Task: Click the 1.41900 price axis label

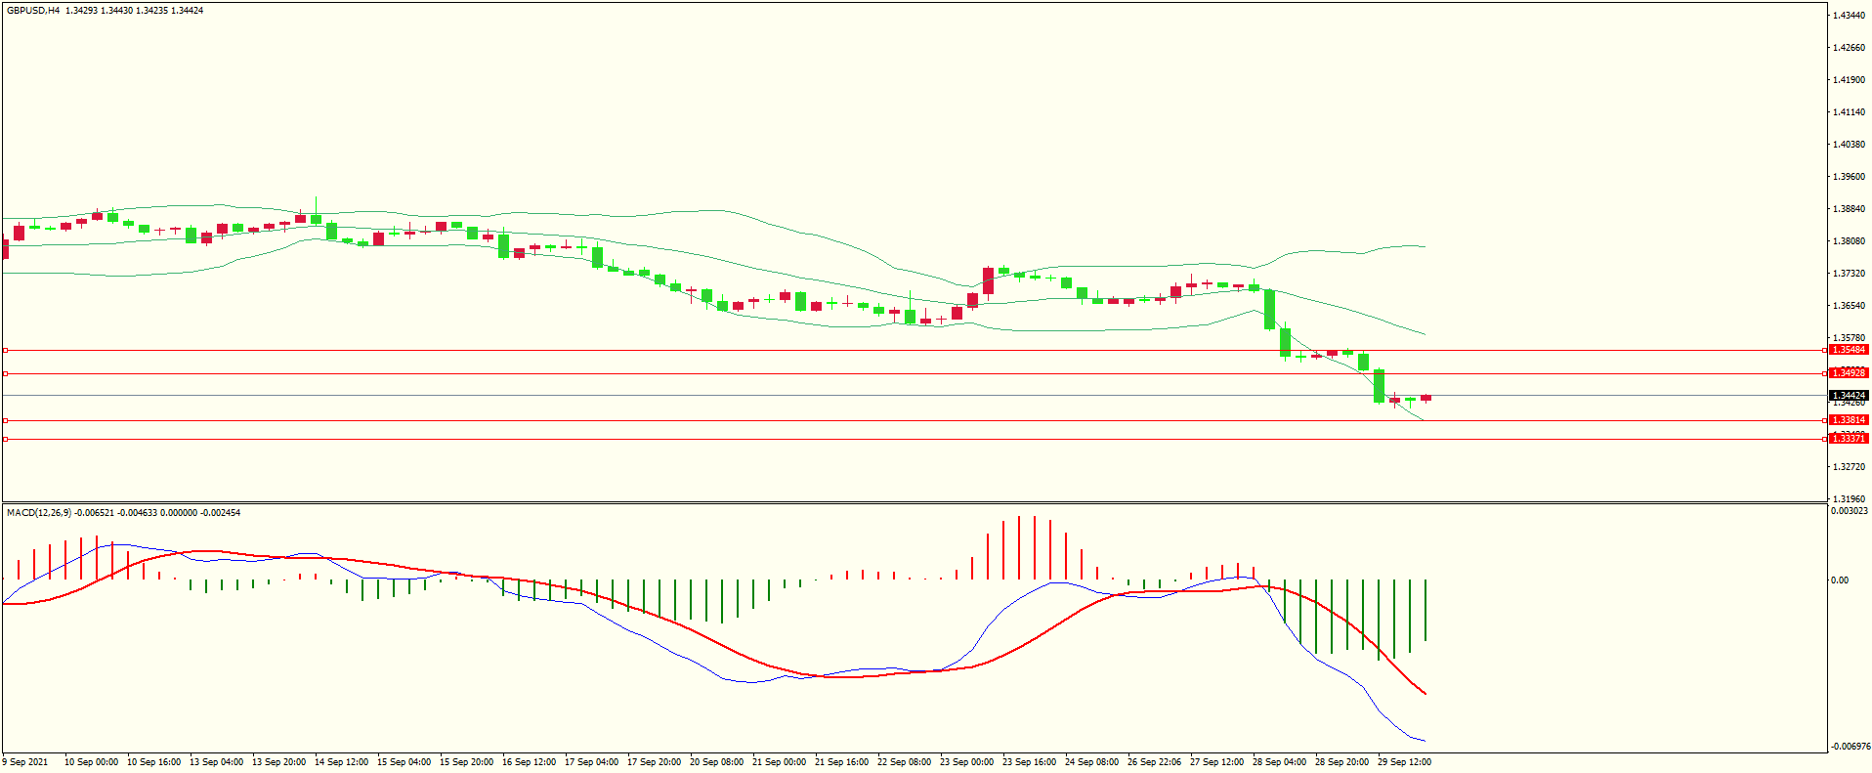Action: click(x=1850, y=80)
